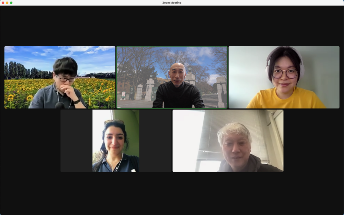Screen dimensions: 344x215
Task: Click the right gray bar of portrait tile
Action: (155, 141)
